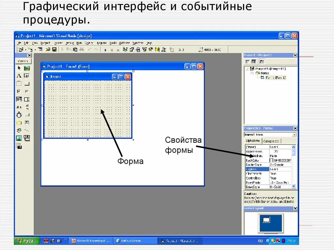The image size is (334, 250).
Task: Open the Add-Ins menu
Action: pyautogui.click(x=124, y=43)
